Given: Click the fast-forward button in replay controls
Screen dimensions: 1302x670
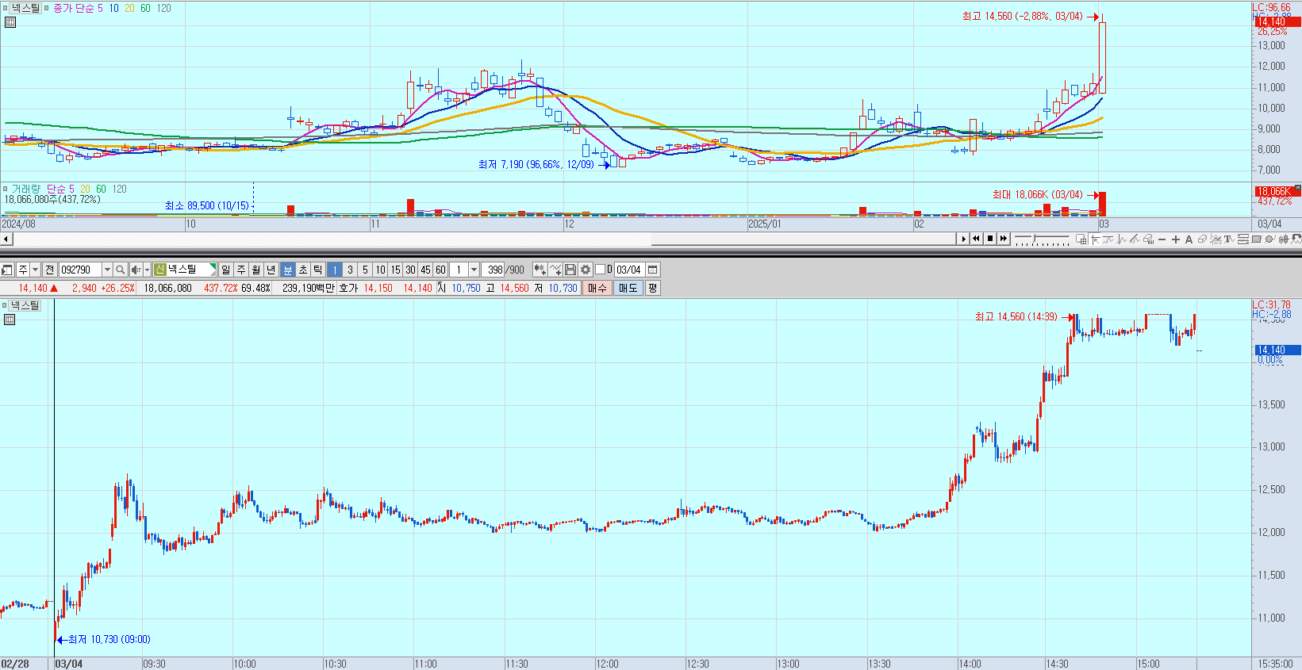Looking at the screenshot, I should tap(1004, 239).
